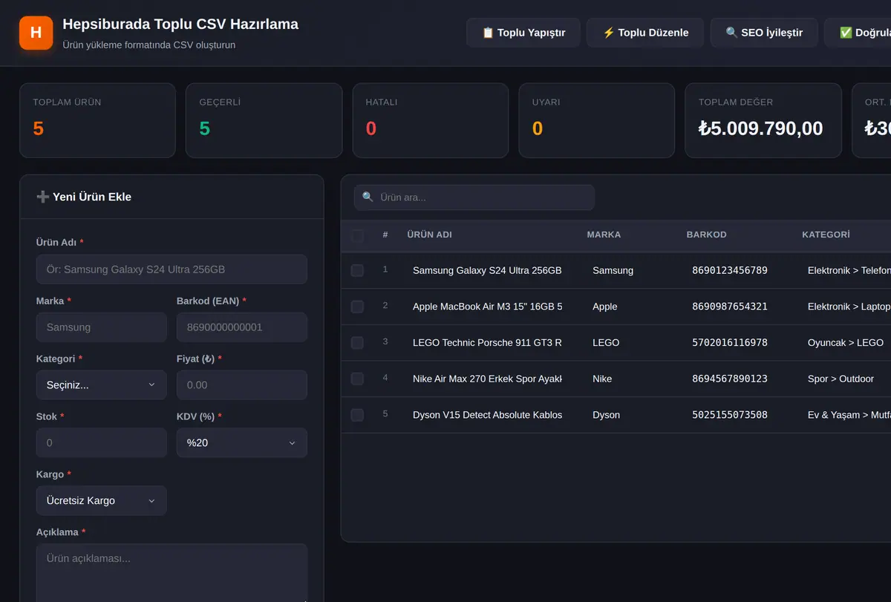Screen dimensions: 891x602
Task: Click the GEÇERLİ stat card
Action: tap(264, 120)
